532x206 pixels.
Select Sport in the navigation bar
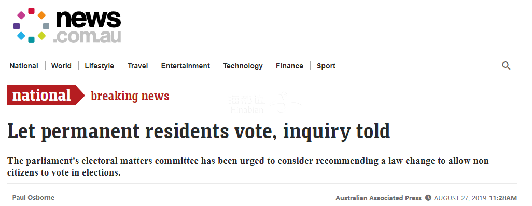[x=326, y=66]
